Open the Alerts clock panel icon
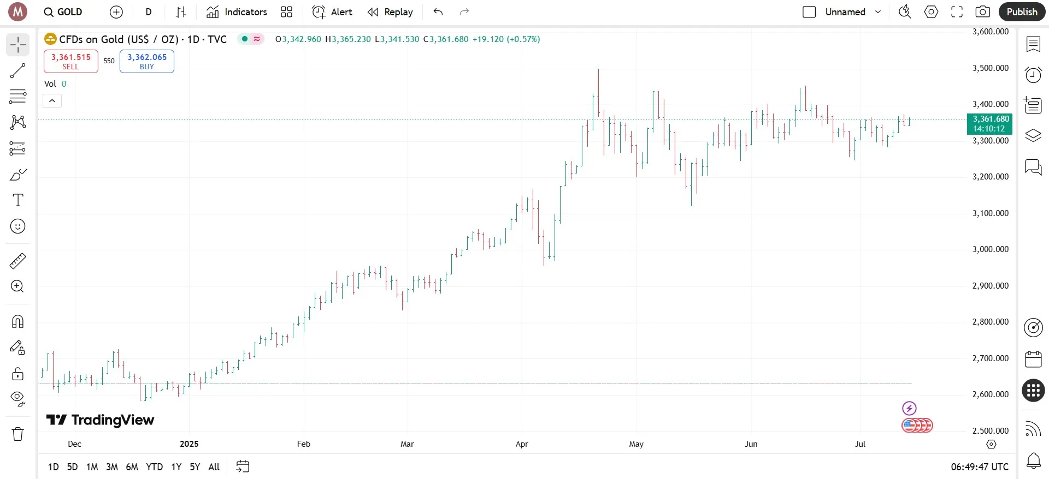The image size is (1049, 479). [x=1033, y=75]
